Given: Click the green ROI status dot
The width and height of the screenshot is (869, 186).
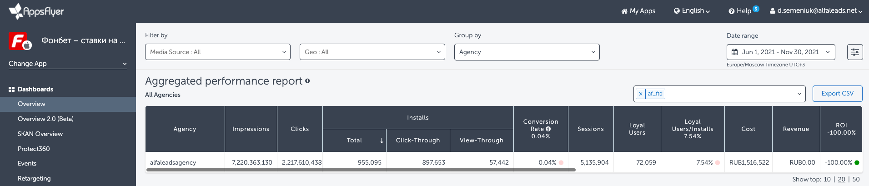Looking at the screenshot, I should coord(857,162).
